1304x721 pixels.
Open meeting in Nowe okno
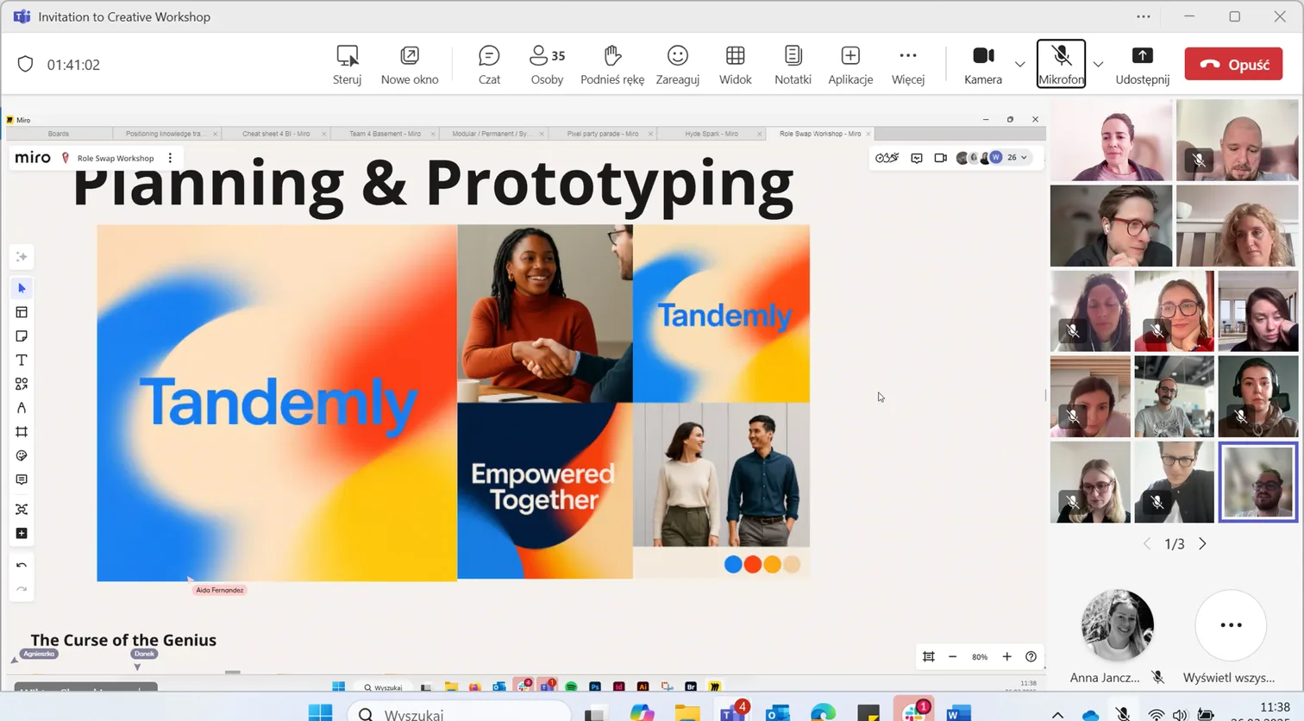410,65
